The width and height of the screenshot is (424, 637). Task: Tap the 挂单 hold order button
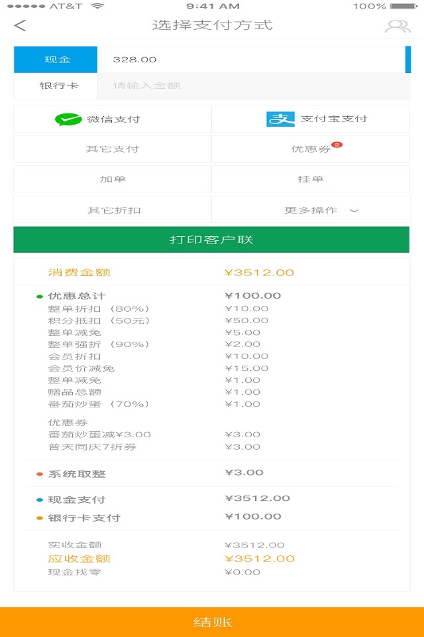click(311, 179)
